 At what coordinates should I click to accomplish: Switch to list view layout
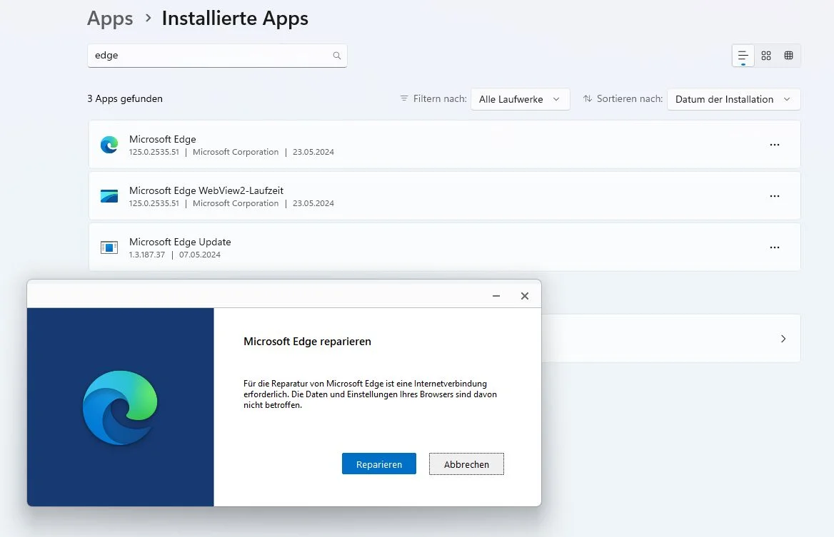point(743,56)
